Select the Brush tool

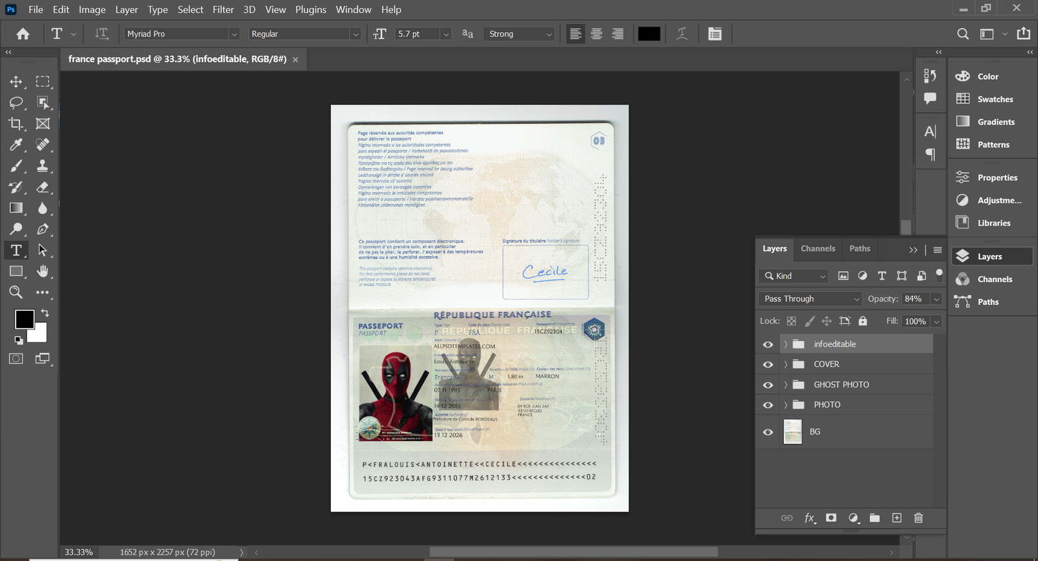pyautogui.click(x=16, y=166)
